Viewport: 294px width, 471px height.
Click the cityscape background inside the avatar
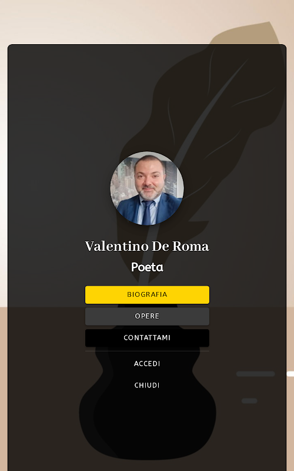123,183
